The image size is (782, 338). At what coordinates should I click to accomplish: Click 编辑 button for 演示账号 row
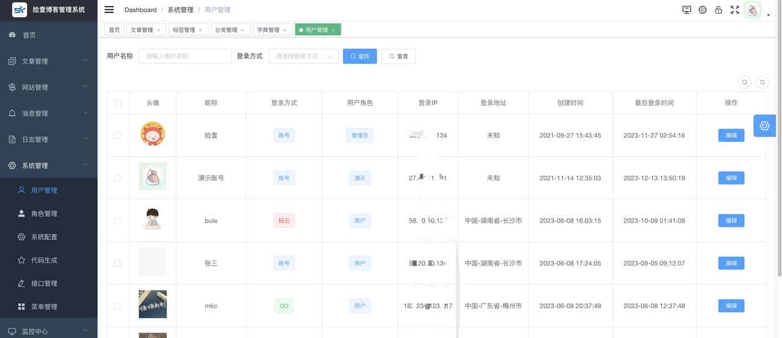[x=731, y=178]
